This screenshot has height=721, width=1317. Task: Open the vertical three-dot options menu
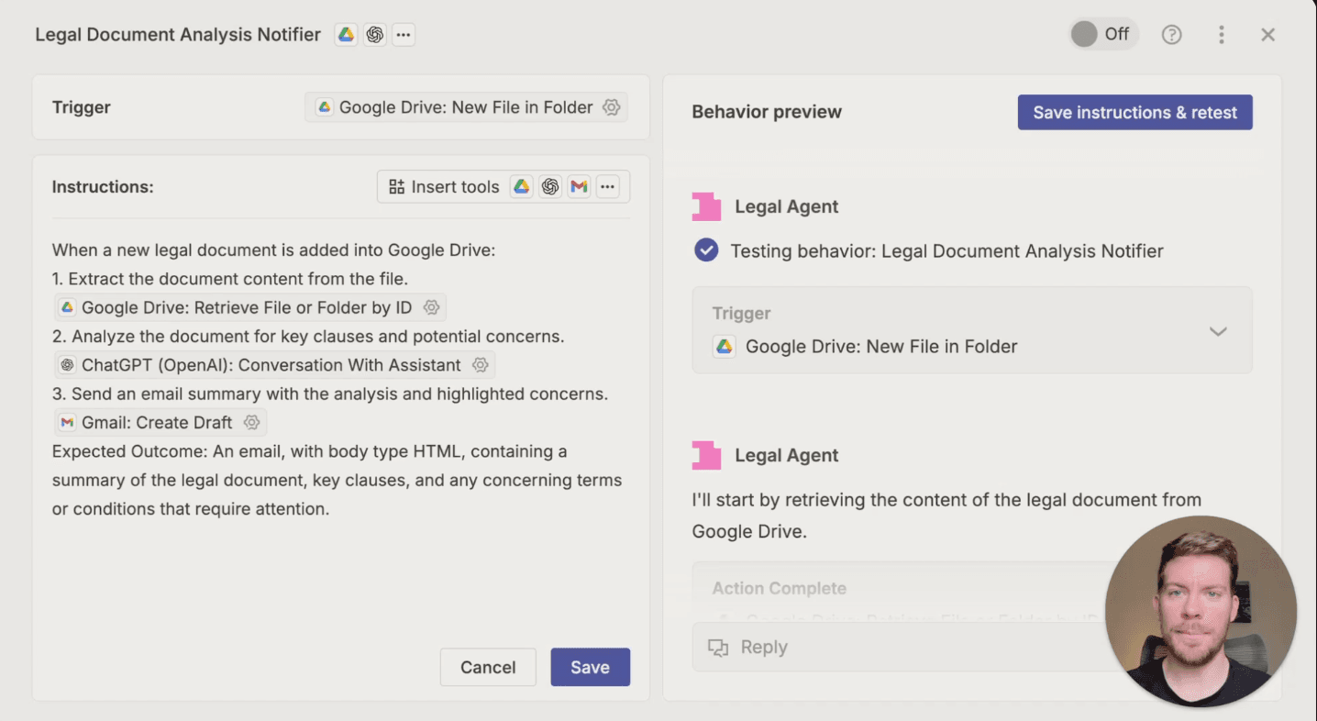coord(1221,35)
